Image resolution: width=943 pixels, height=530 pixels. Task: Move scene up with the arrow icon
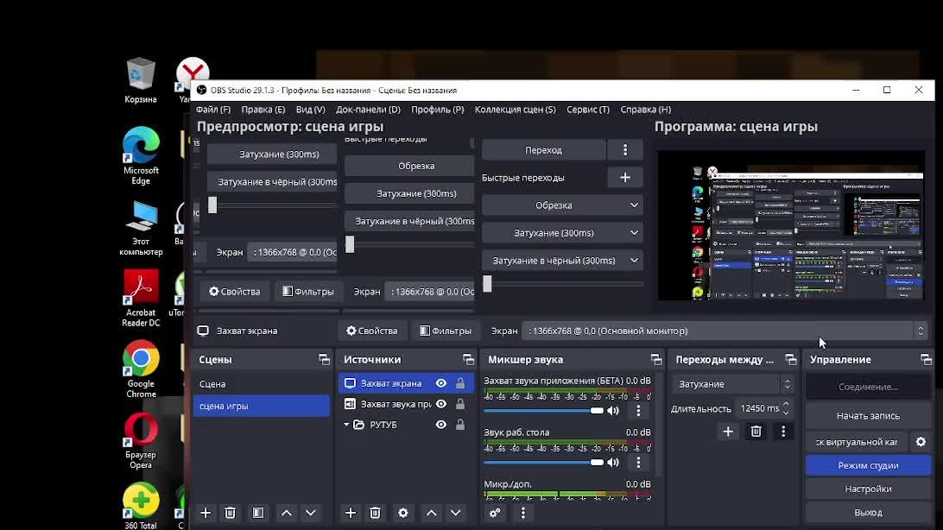287,513
